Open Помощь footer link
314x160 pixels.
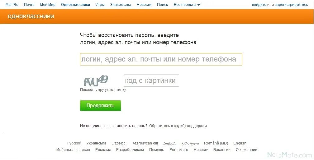tap(157, 150)
